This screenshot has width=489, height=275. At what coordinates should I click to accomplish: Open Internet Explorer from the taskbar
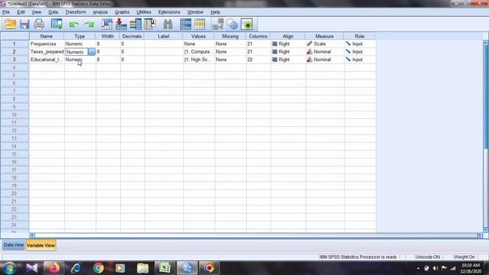tap(76, 268)
